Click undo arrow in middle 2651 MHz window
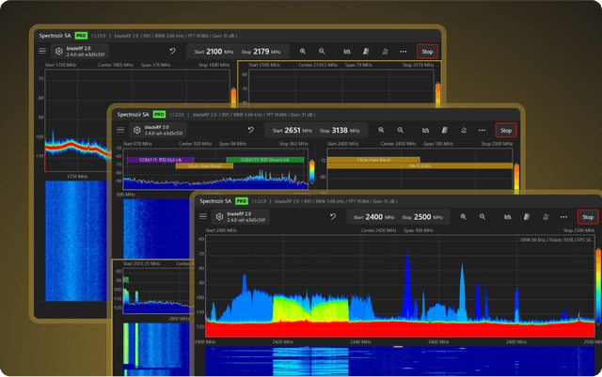The height and width of the screenshot is (377, 602). point(250,130)
